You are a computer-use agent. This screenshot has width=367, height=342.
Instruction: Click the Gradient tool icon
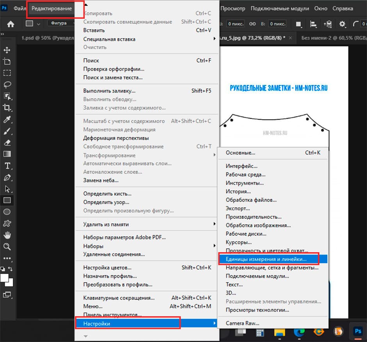point(7,154)
